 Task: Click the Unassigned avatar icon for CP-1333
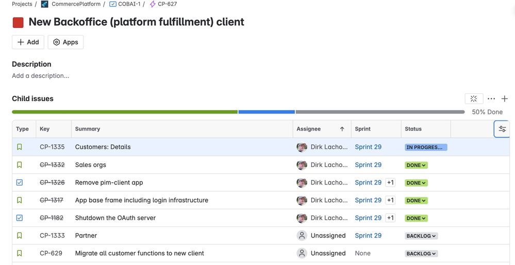302,236
